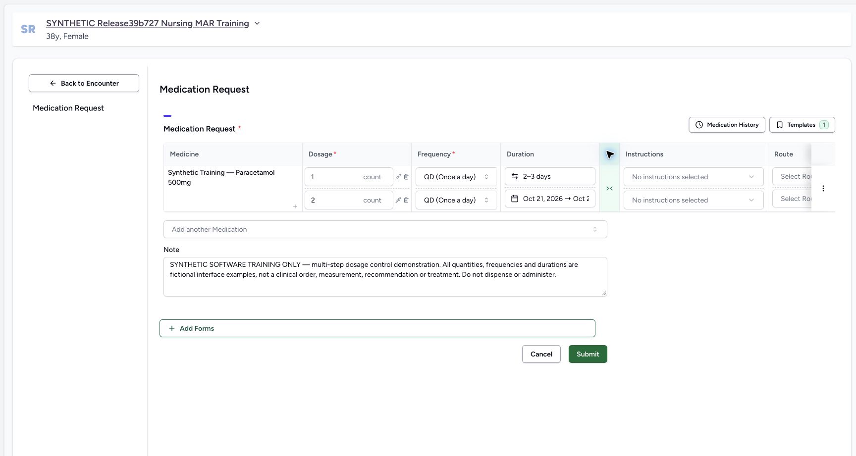The height and width of the screenshot is (456, 856).
Task: Edit dosage field containing 2 count
Action: point(349,200)
